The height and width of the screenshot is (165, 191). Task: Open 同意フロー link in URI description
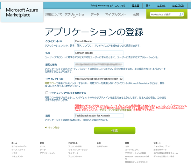50,83
